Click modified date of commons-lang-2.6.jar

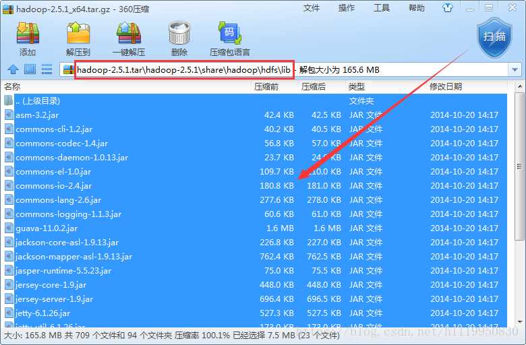(x=464, y=200)
